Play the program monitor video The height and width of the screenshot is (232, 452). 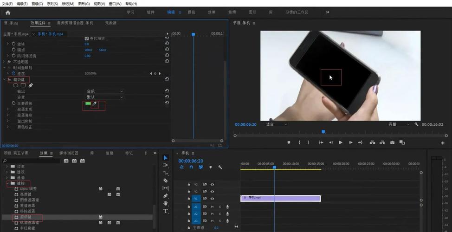tap(341, 142)
